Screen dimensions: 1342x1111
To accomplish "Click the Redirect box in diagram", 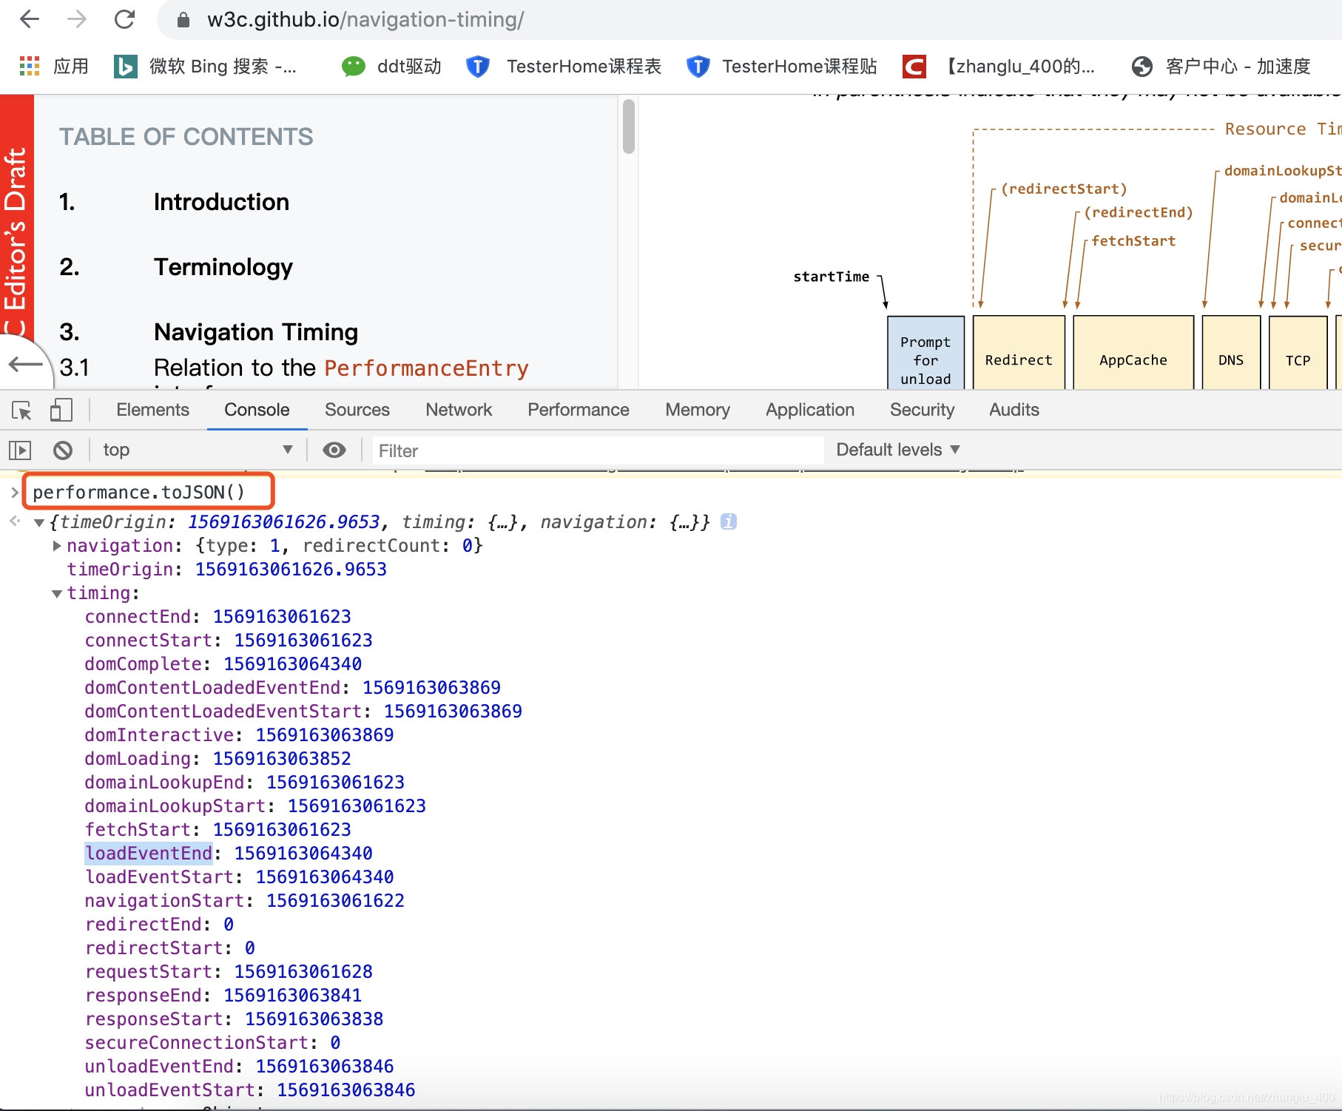I will coord(1019,353).
